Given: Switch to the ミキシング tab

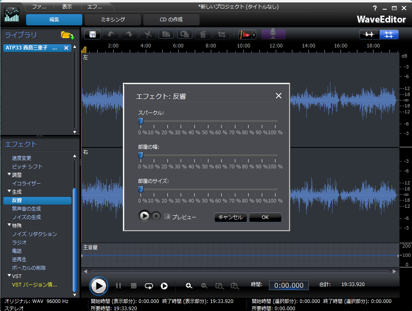Looking at the screenshot, I should point(113,20).
